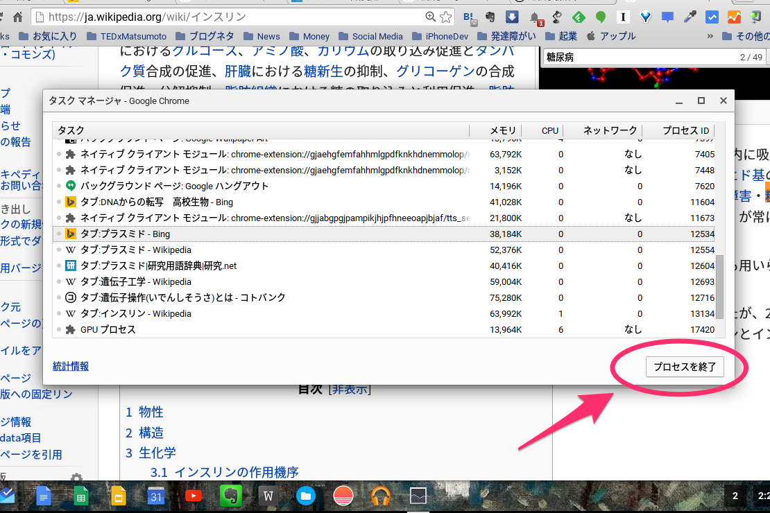The image size is (770, 513).
Task: Select the Google ハングアウト background page row
Action: click(384, 186)
